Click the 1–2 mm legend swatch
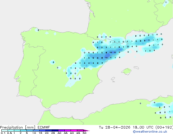Image resolution: width=173 pixels, height=134 pixels. [17, 130]
